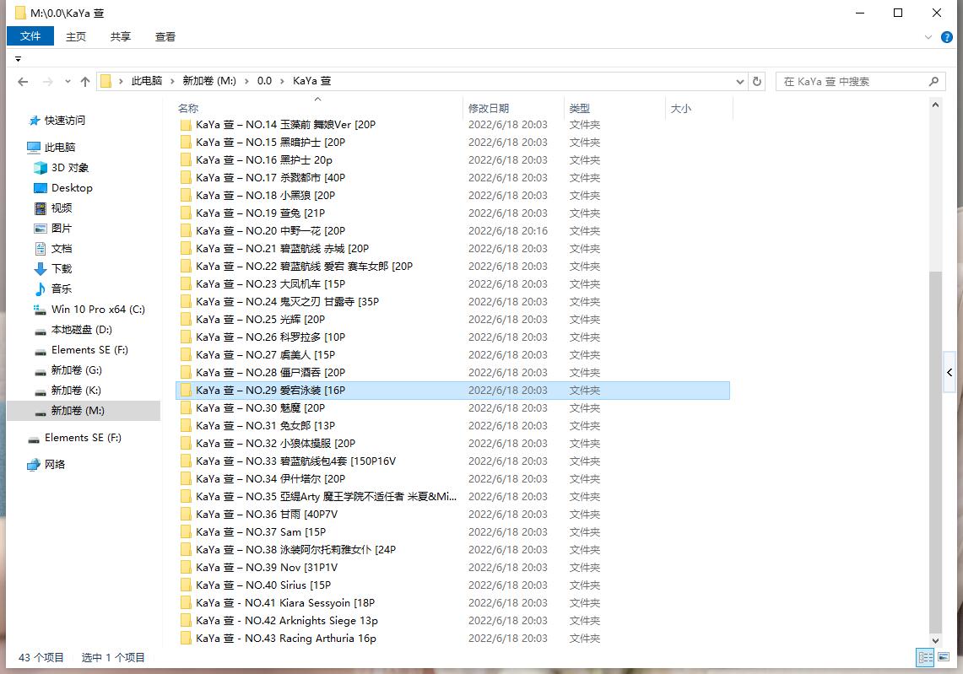
Task: Open the Quick Access Toolbar customize dropdown
Action: [18, 59]
